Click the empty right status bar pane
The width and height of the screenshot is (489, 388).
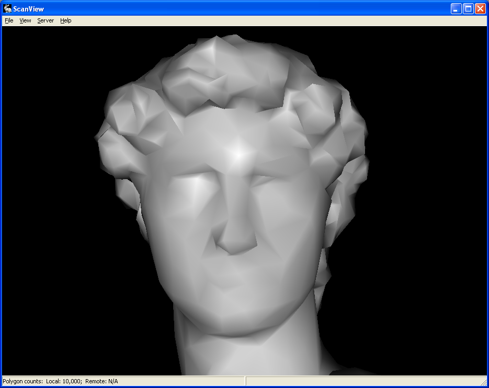pyautogui.click(x=365, y=381)
